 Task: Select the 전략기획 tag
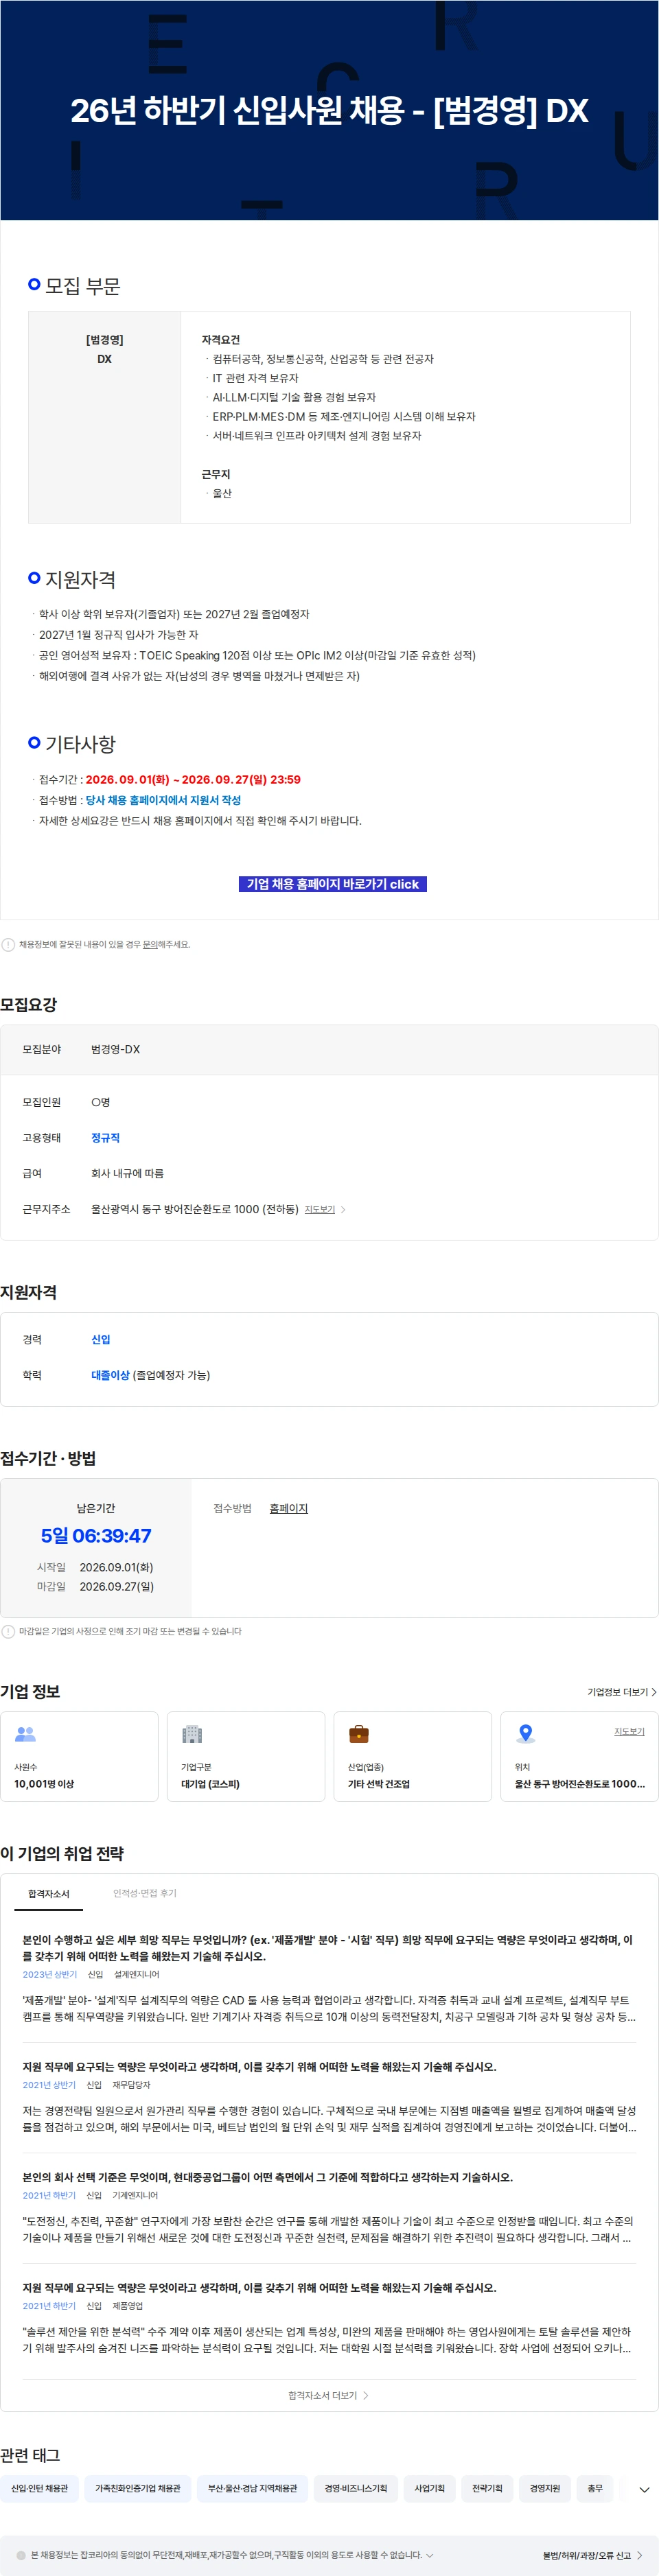point(488,2488)
